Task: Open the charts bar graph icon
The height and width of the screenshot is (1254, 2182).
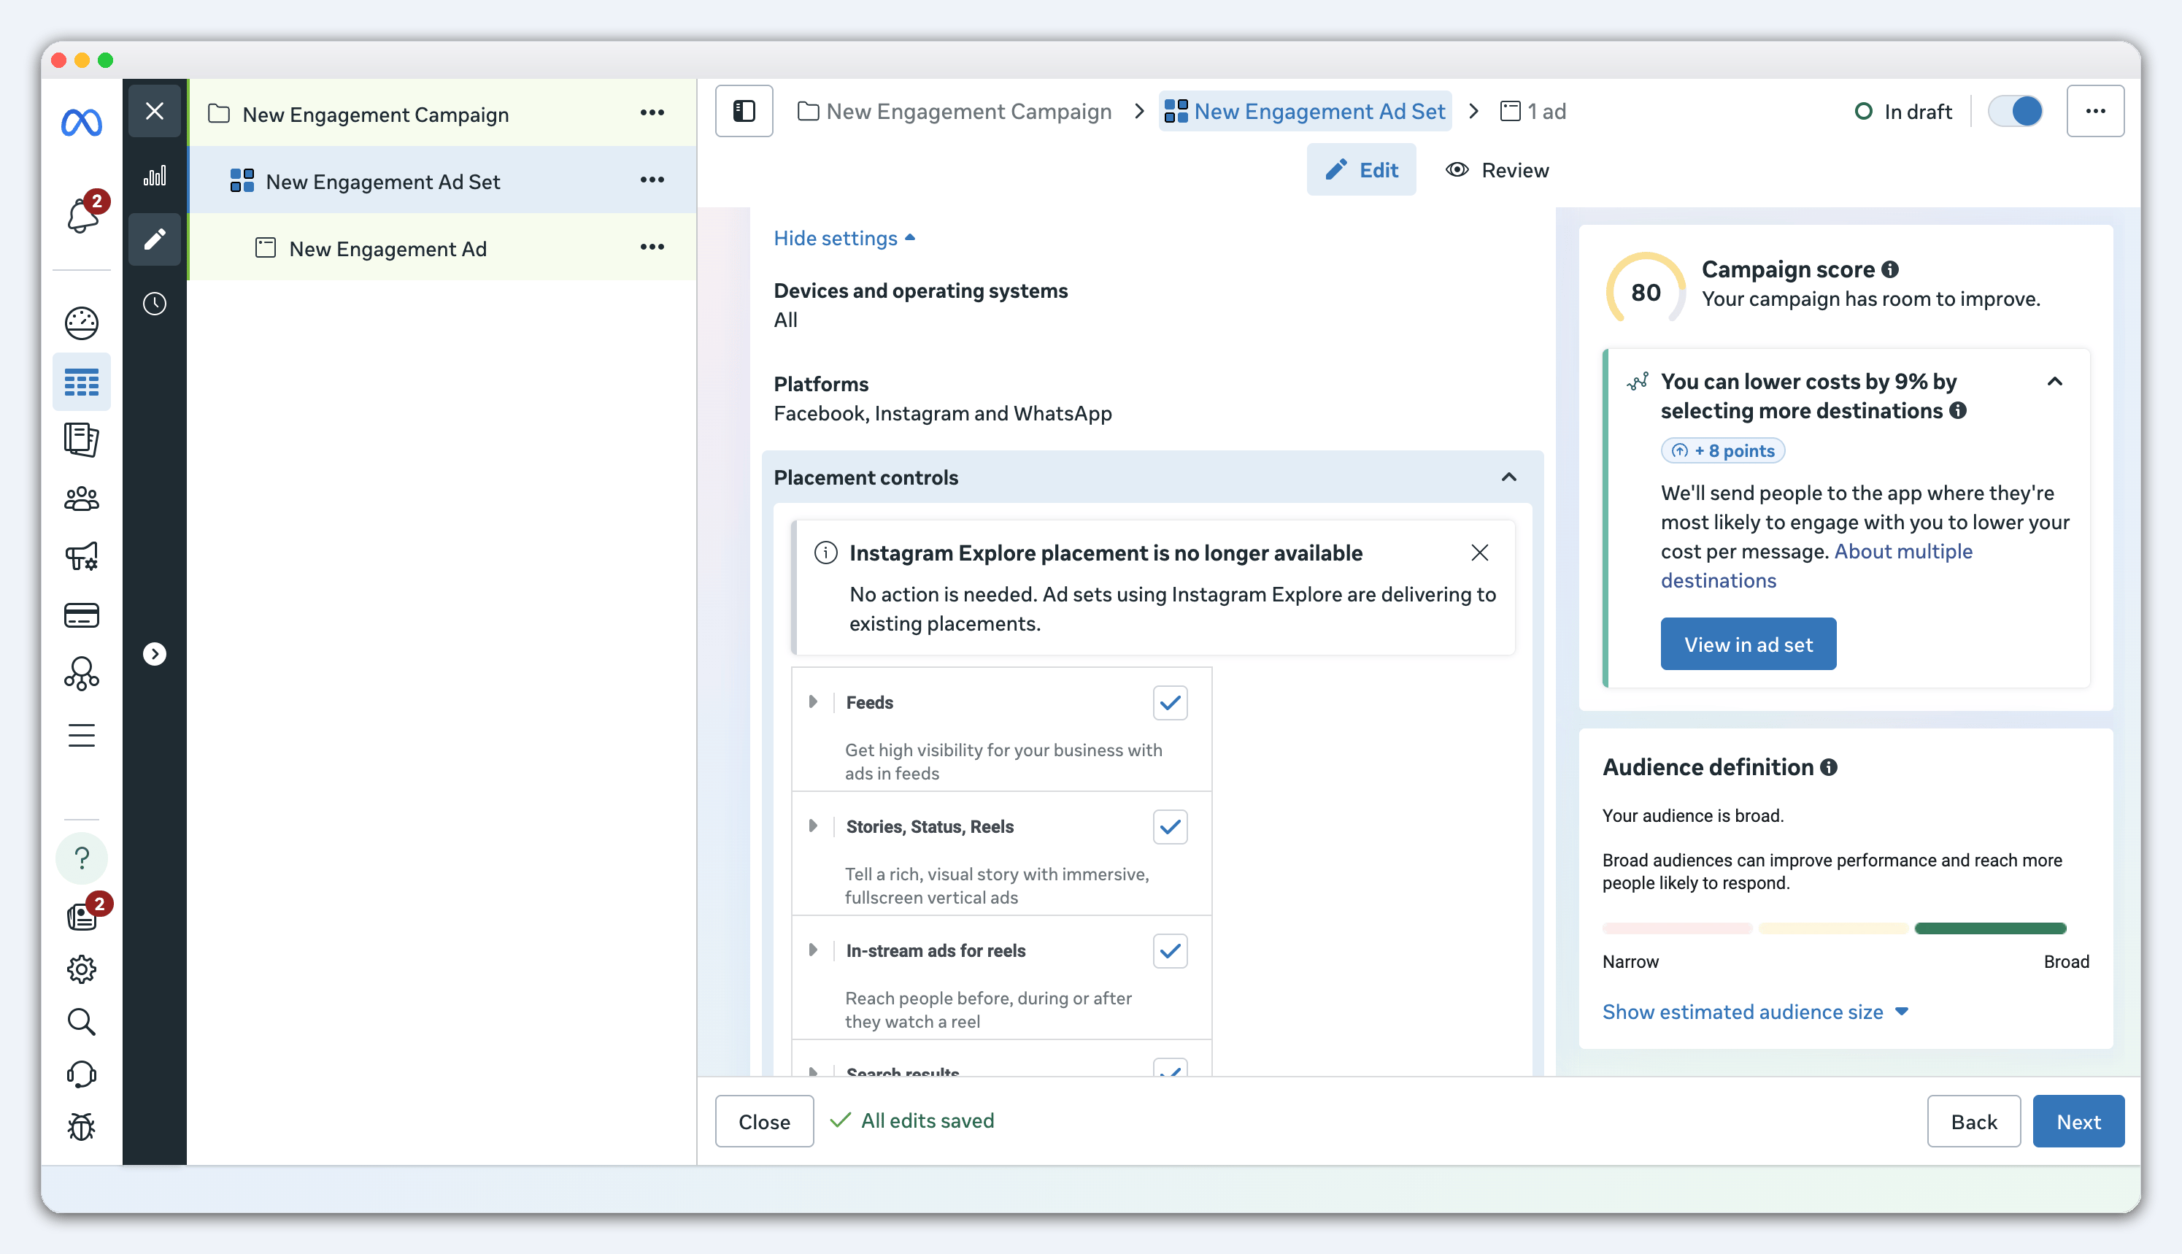Action: point(155,177)
